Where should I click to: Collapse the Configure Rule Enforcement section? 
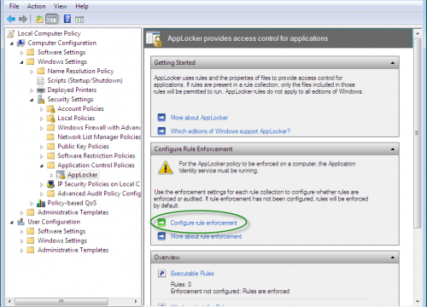[x=393, y=149]
